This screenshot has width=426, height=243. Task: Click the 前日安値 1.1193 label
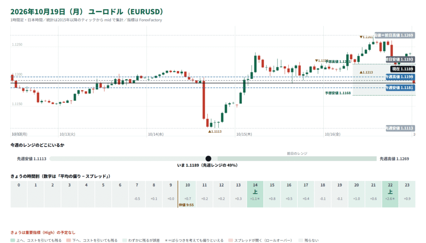400,59
